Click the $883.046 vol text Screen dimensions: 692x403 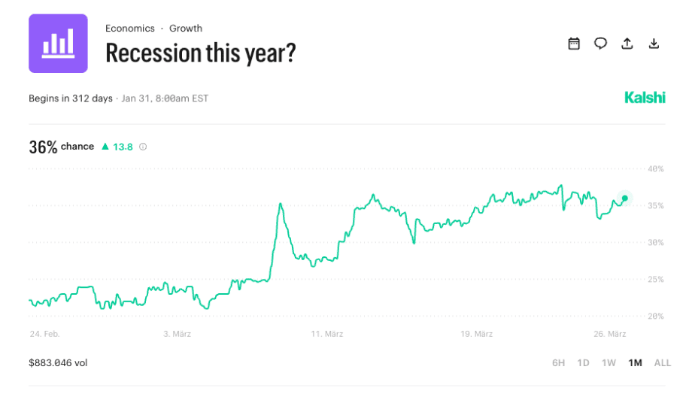click(x=58, y=363)
